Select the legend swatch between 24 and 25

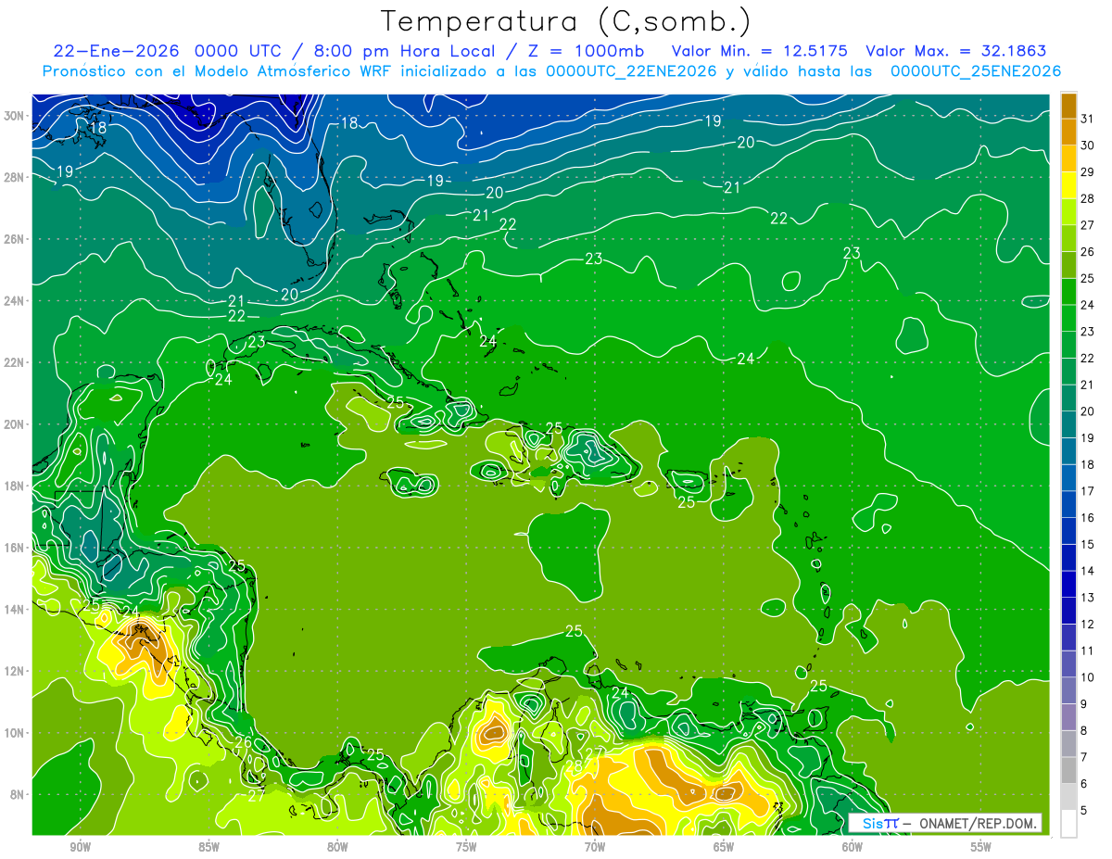point(1068,292)
